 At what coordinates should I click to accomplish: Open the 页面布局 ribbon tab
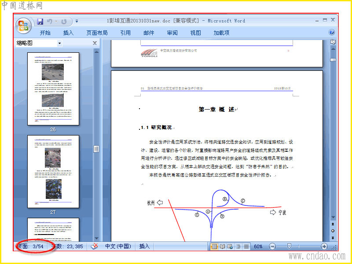97,33
